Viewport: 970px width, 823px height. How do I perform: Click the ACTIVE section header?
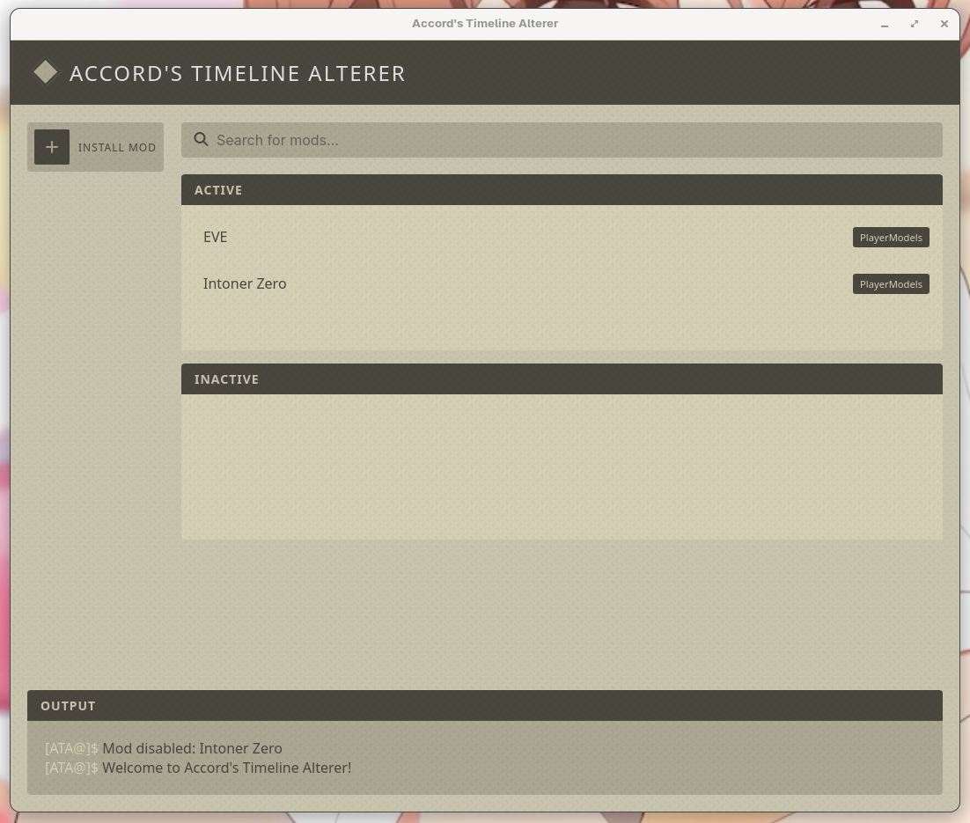coord(562,190)
